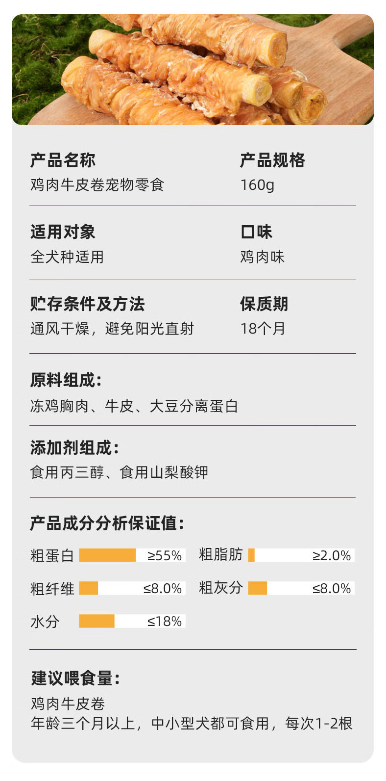The image size is (386, 781).
Task: Click the 粗灰分 ≤8.0% bar
Action: pyautogui.click(x=301, y=588)
